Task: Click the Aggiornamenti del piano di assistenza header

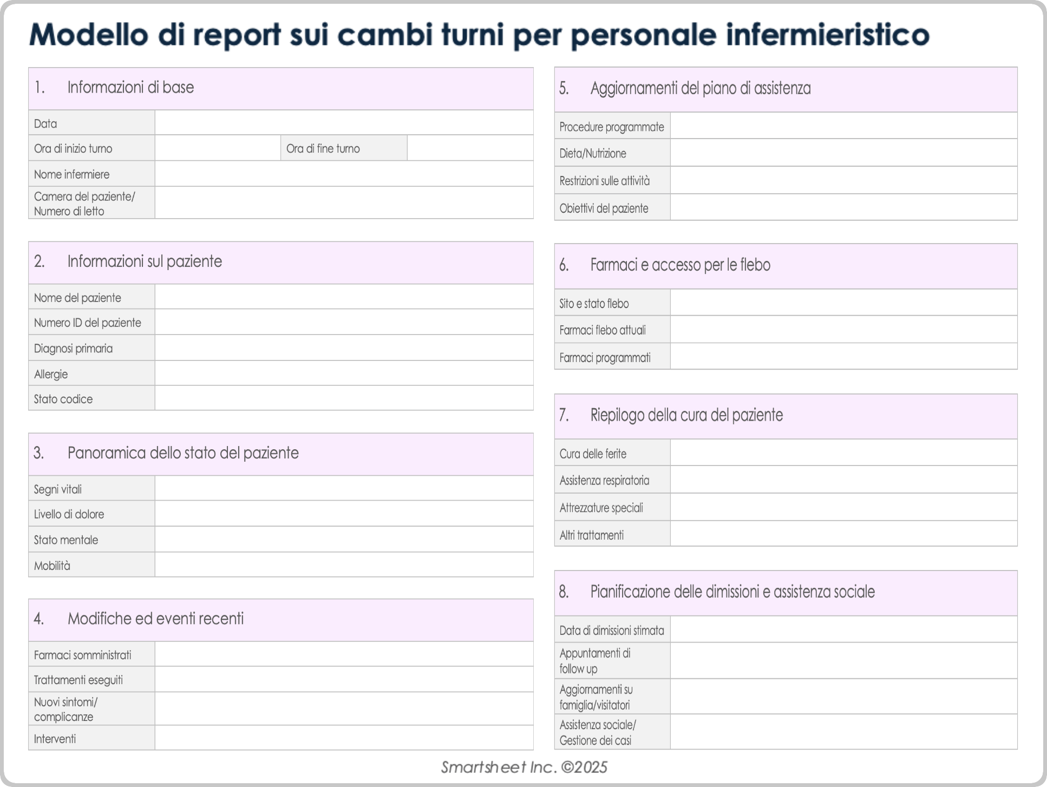Action: click(786, 86)
